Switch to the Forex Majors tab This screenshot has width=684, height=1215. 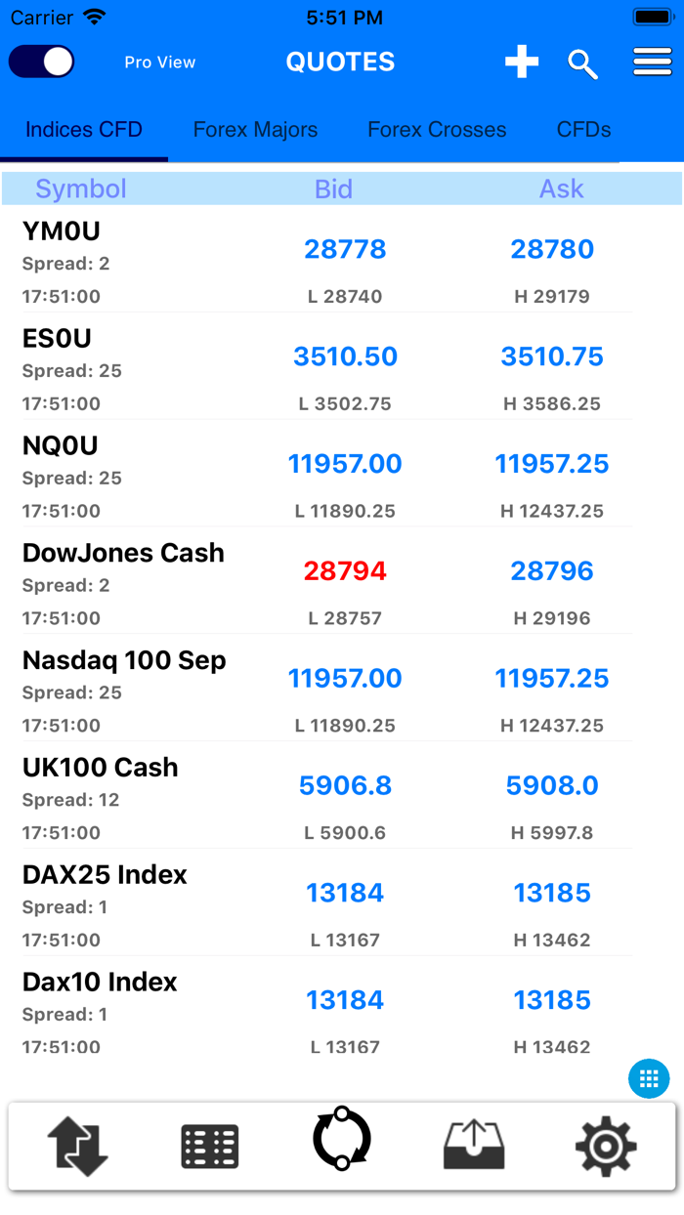[x=255, y=129]
